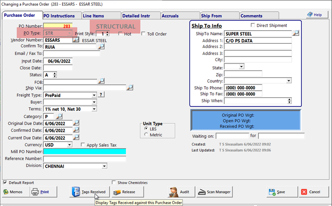Screen dimensions: 332x206
Task: Open ShipTo Name lookup magnifier
Action: coord(296,33)
